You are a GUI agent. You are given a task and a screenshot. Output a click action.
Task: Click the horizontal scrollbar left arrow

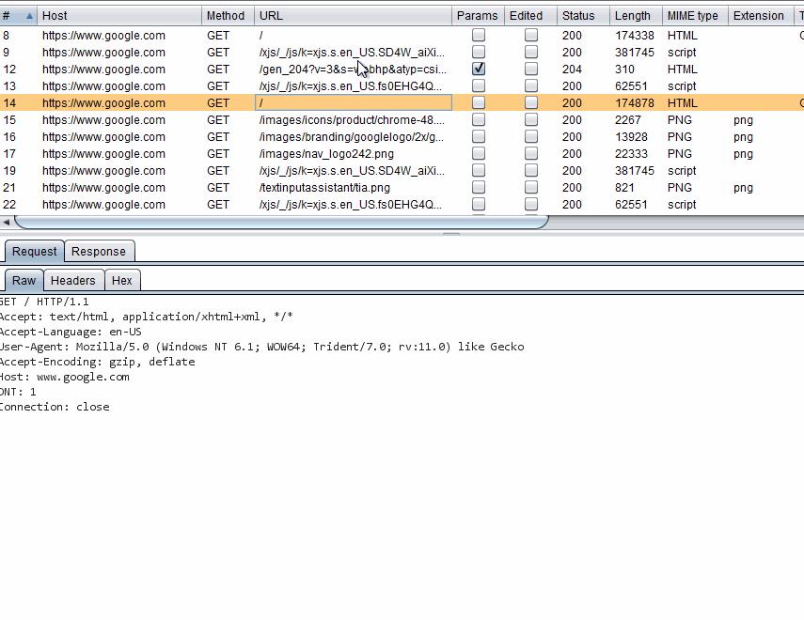pyautogui.click(x=7, y=223)
